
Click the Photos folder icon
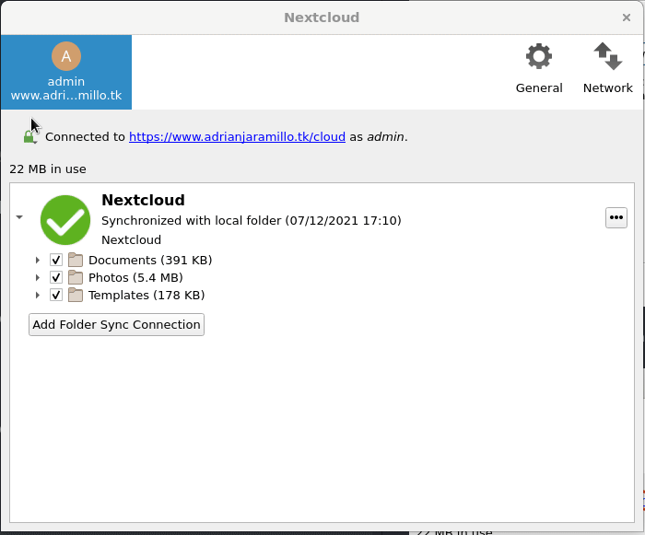pos(76,277)
